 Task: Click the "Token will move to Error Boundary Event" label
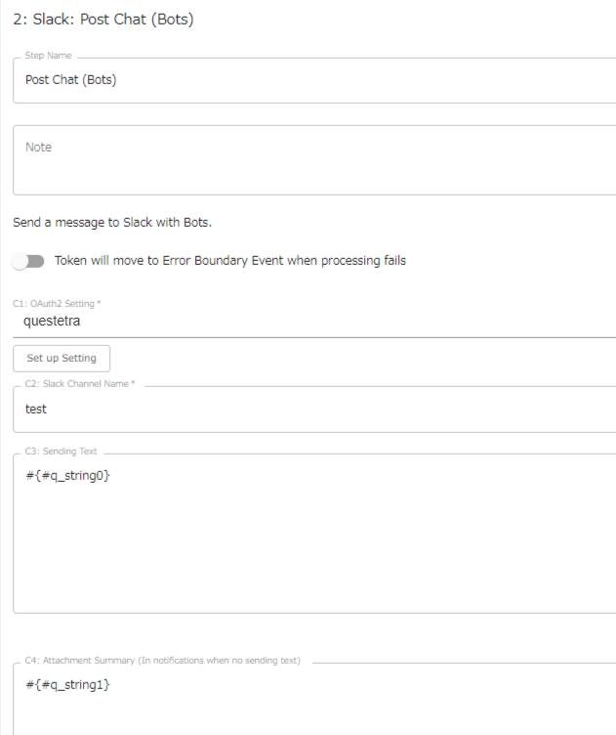229,261
